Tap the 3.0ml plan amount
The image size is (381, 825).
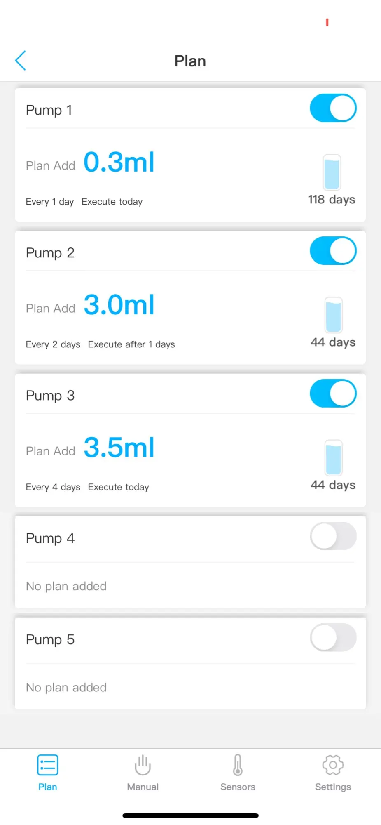(119, 305)
